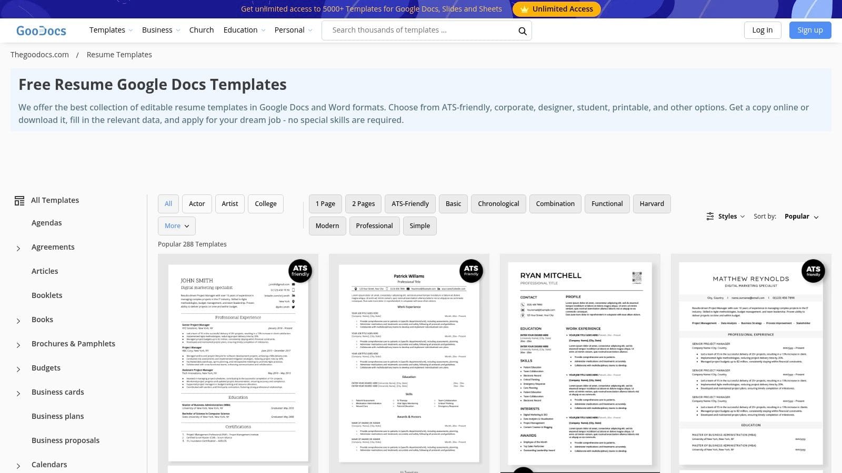
Task: Click the template search input field
Action: [x=416, y=30]
